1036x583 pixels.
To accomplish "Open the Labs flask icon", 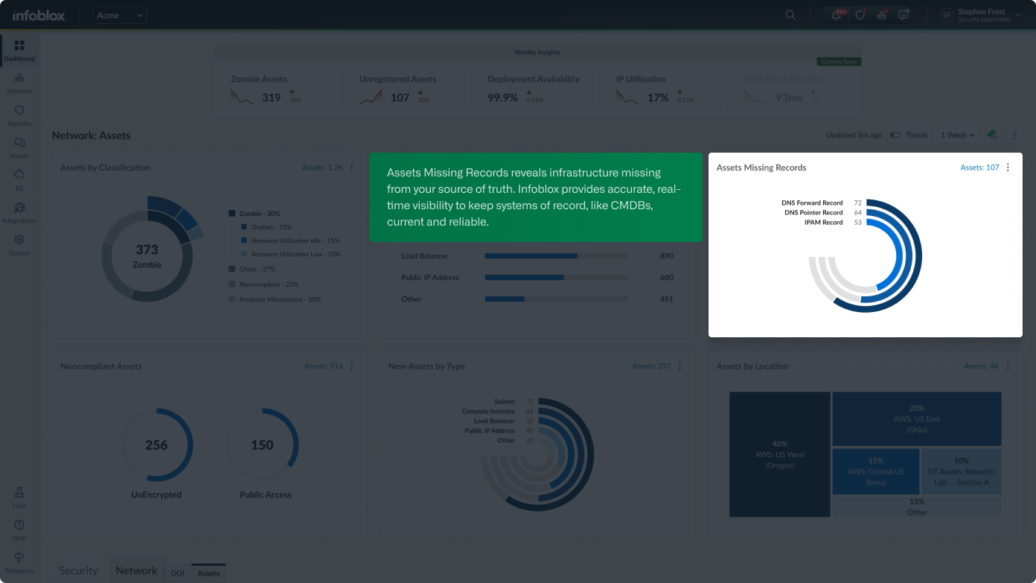I will click(19, 497).
